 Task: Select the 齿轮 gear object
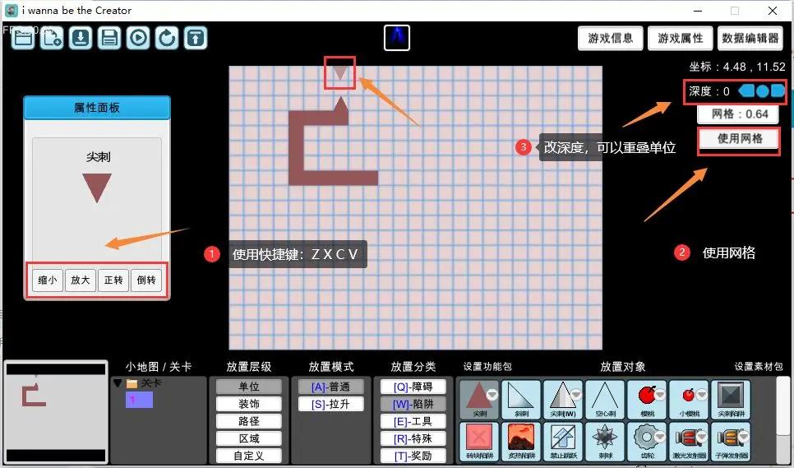pyautogui.click(x=647, y=441)
